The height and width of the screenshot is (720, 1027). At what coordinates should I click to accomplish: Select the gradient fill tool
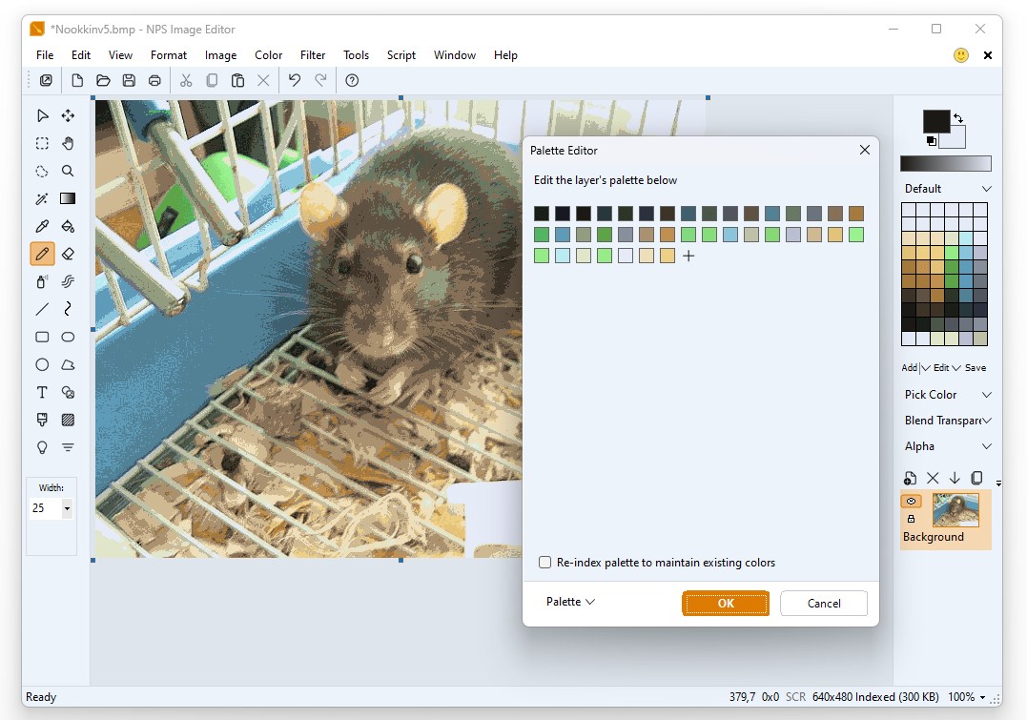(x=68, y=198)
